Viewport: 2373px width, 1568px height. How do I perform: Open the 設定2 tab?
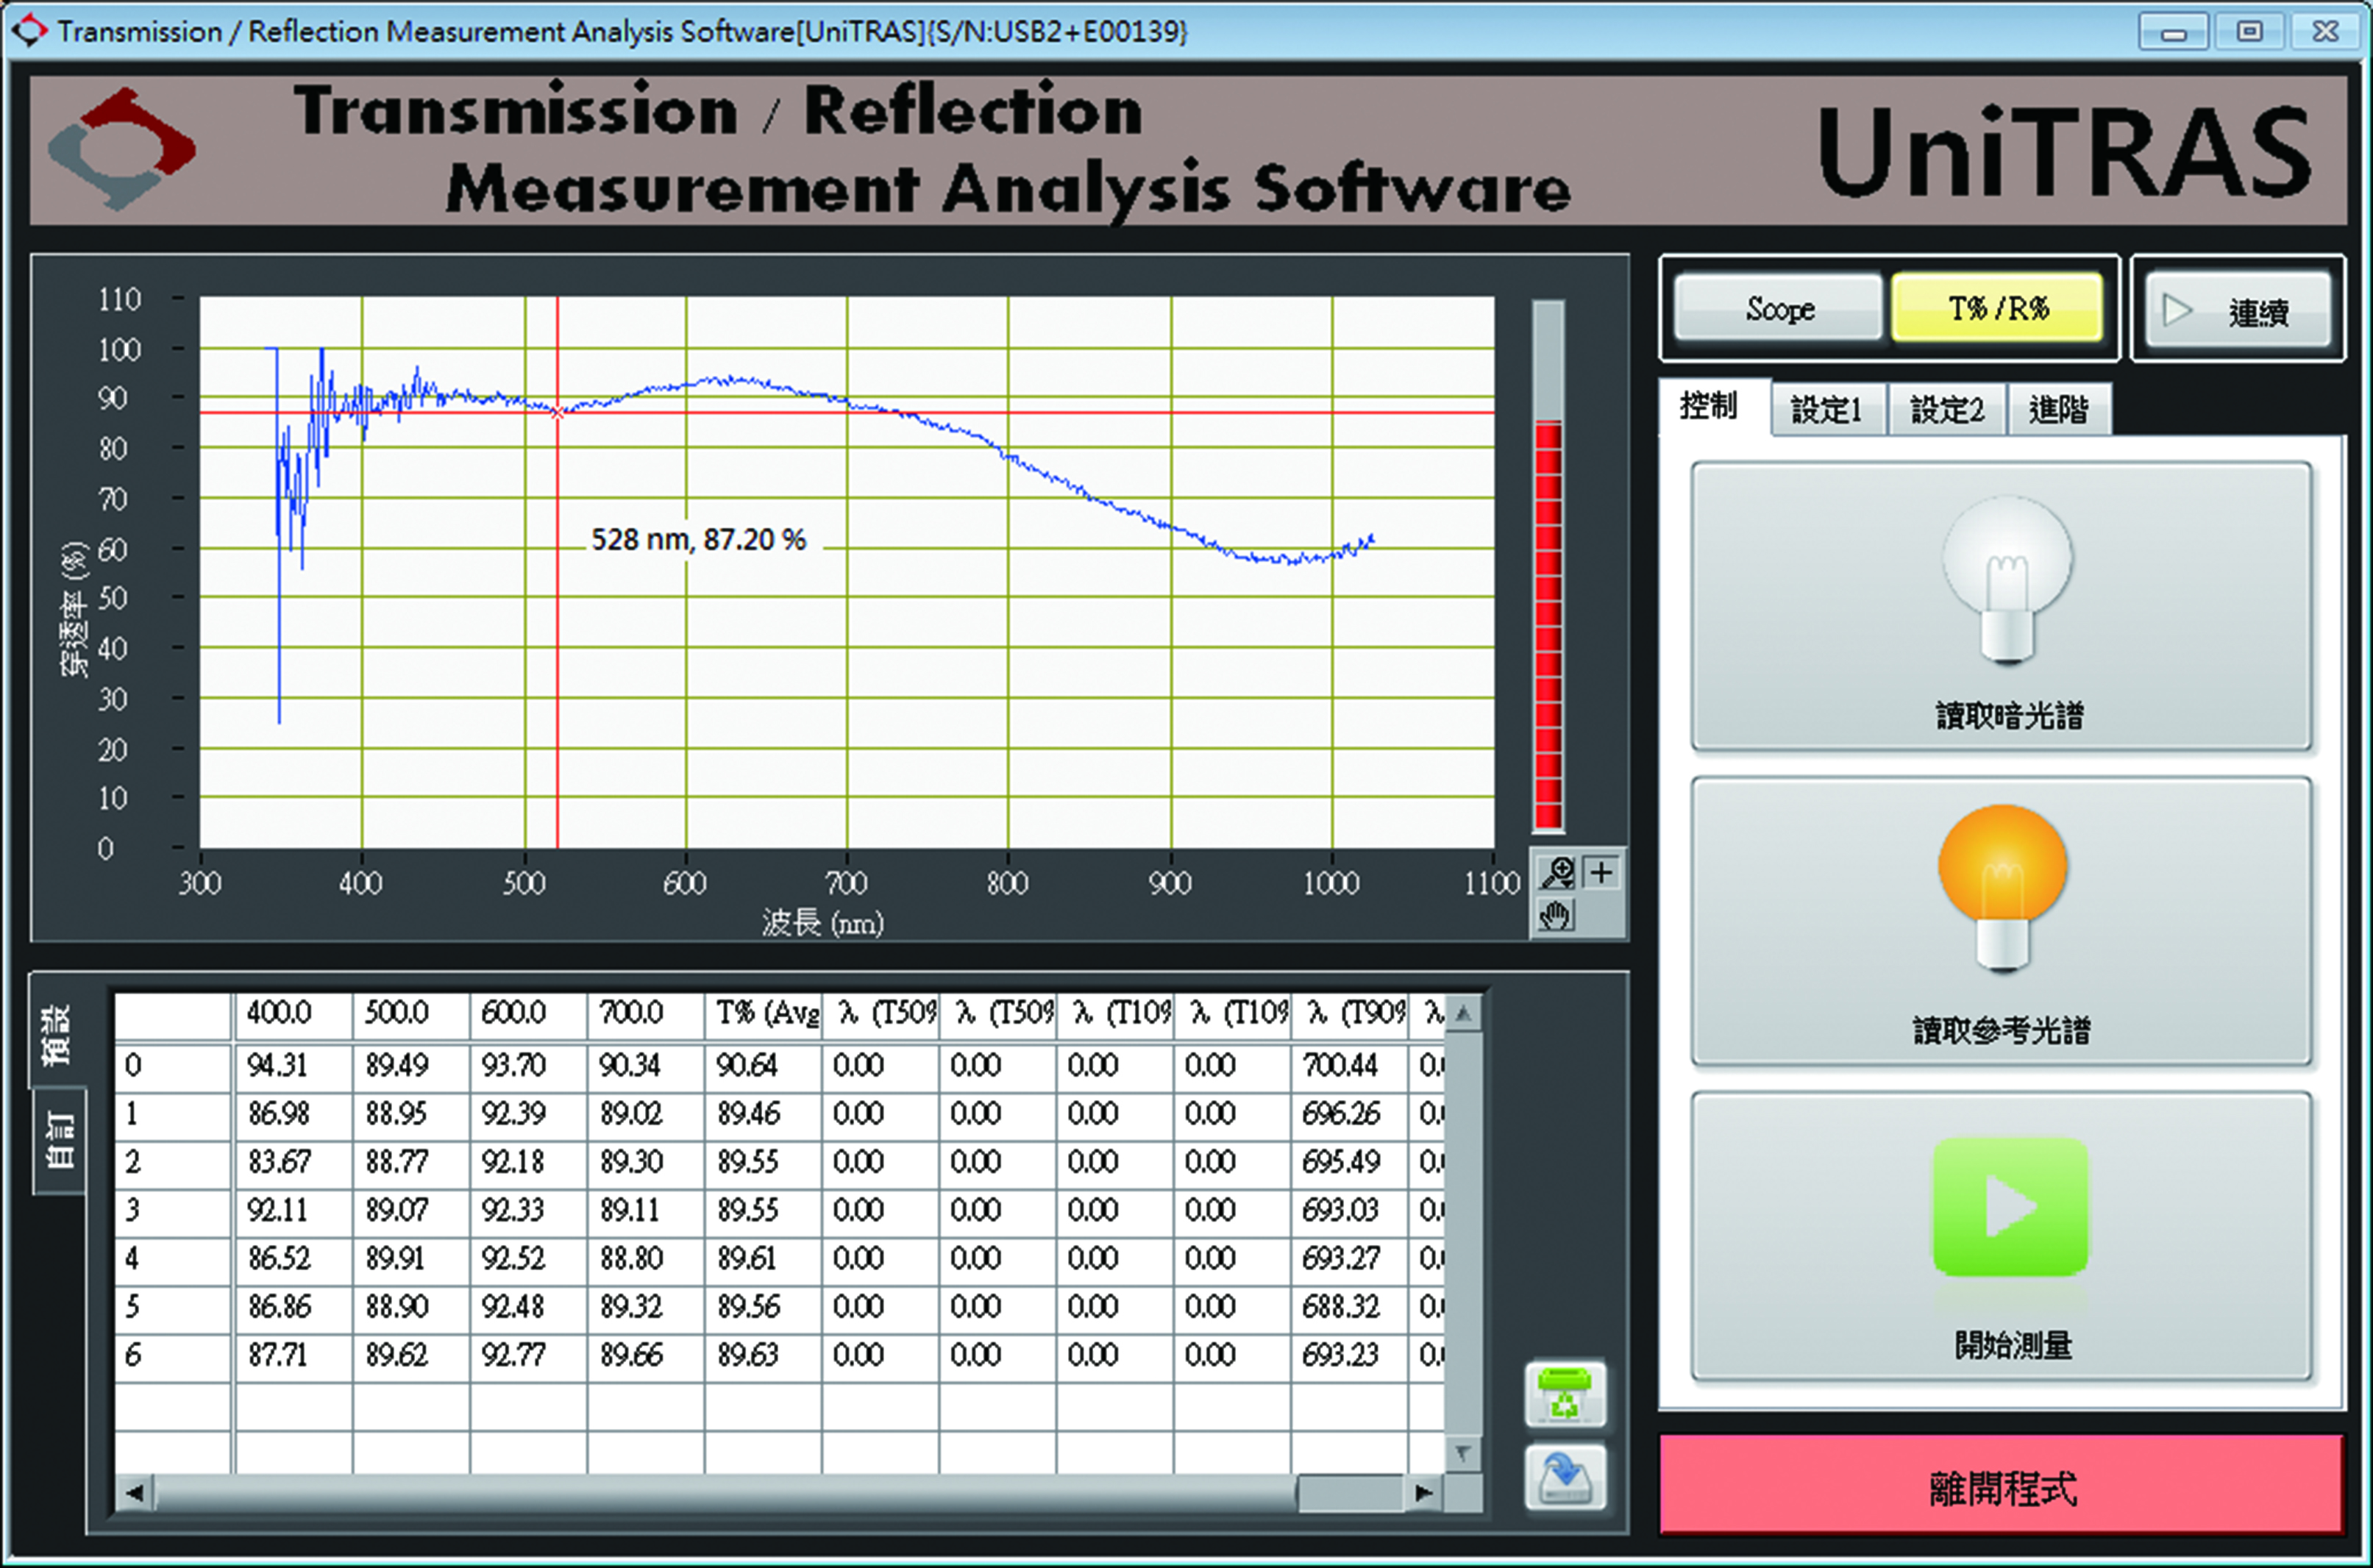[x=1946, y=409]
